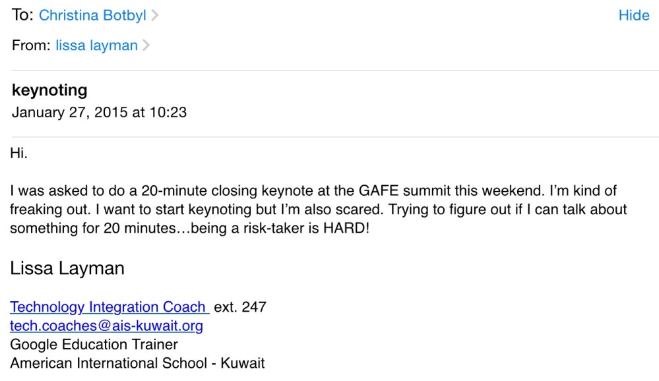Image resolution: width=659 pixels, height=381 pixels.
Task: Expand the chevron beside Christina Botbyl
Action: pos(155,16)
